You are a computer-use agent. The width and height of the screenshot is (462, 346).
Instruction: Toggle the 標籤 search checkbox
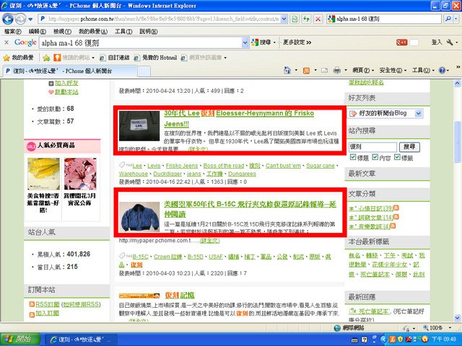(x=397, y=157)
